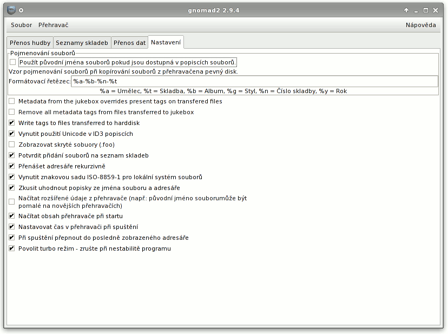Disable 'Povolit turbo režim' checkbox
The image size is (448, 334).
click(x=12, y=248)
